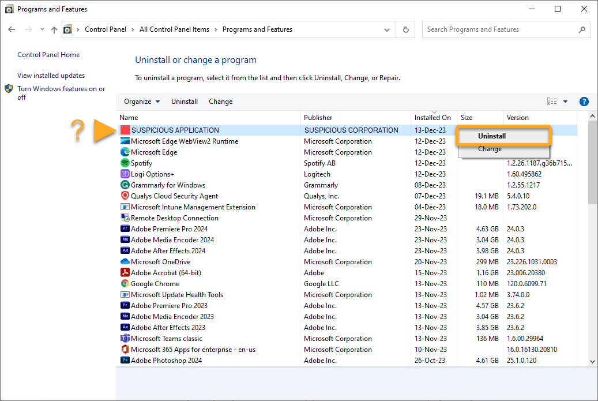Open the View installed updates link
This screenshot has width=598, height=401.
[x=51, y=76]
